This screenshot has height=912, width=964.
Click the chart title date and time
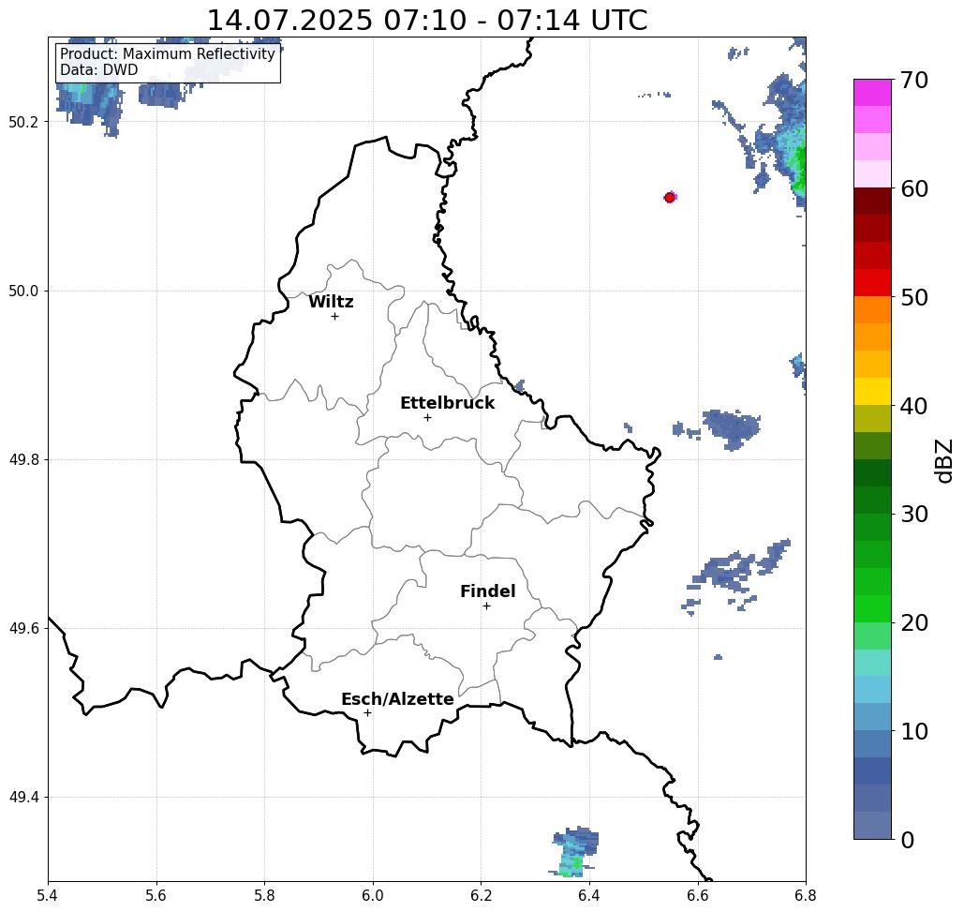426,21
